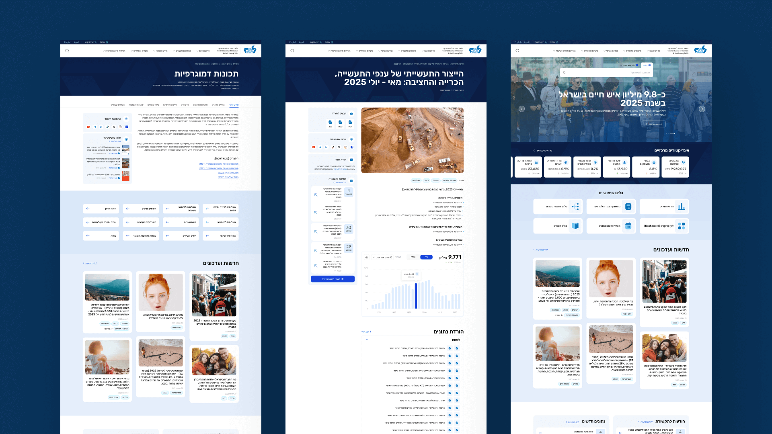Image resolution: width=772 pixels, height=434 pixels.
Task: Share demographics page via Instagram icon
Action: tap(120, 127)
